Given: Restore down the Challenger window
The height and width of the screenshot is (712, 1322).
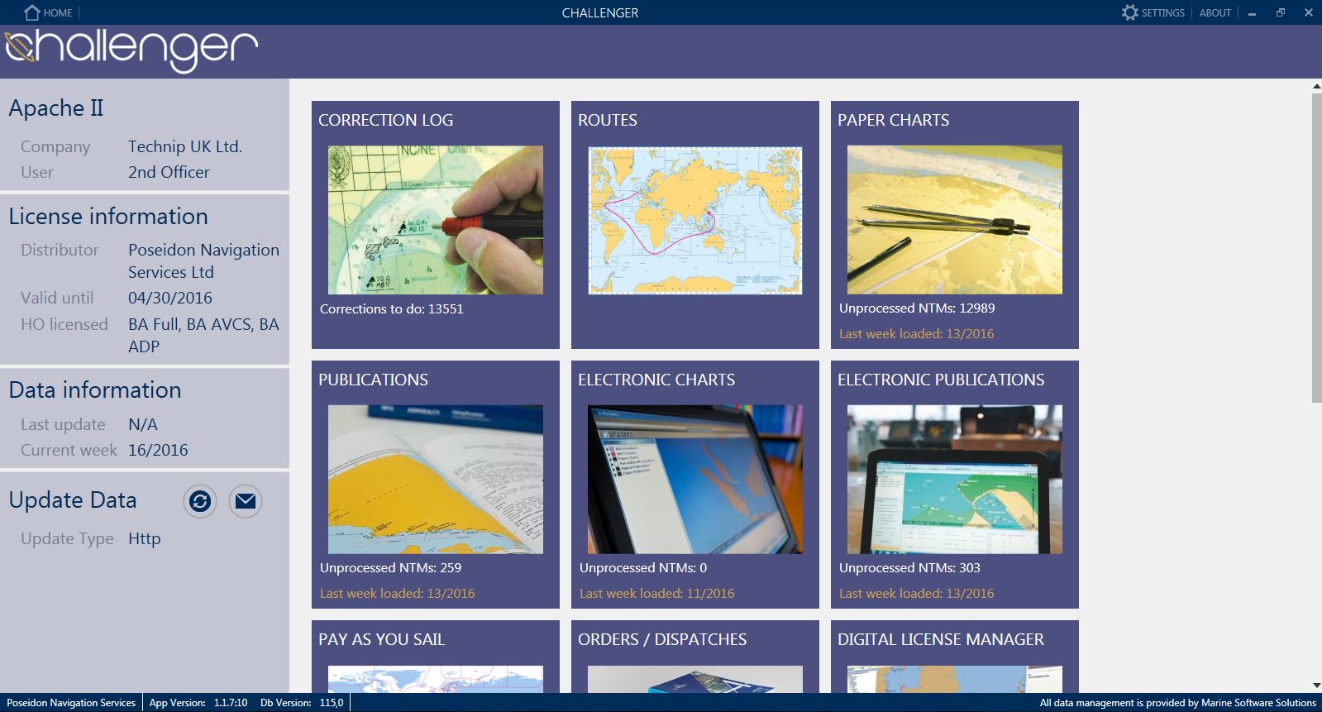Looking at the screenshot, I should click(x=1281, y=12).
